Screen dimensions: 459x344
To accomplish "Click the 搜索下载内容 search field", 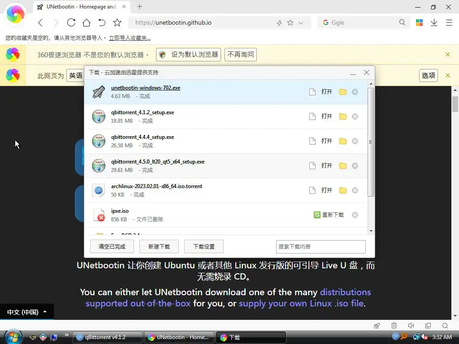I will 320,247.
